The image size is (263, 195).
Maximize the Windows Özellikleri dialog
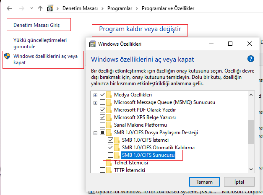point(230,44)
